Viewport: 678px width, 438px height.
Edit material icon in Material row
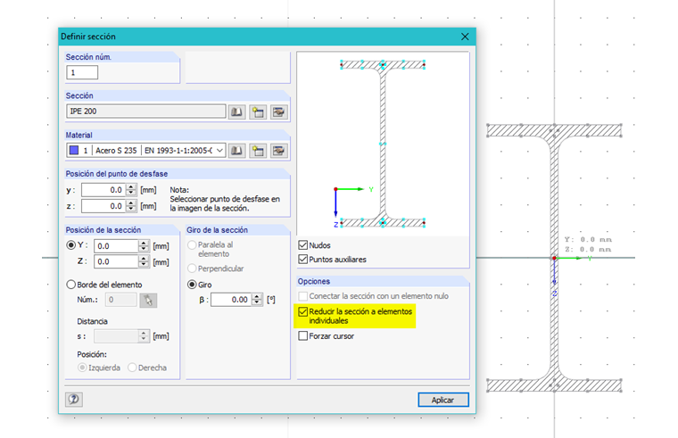[x=279, y=151]
